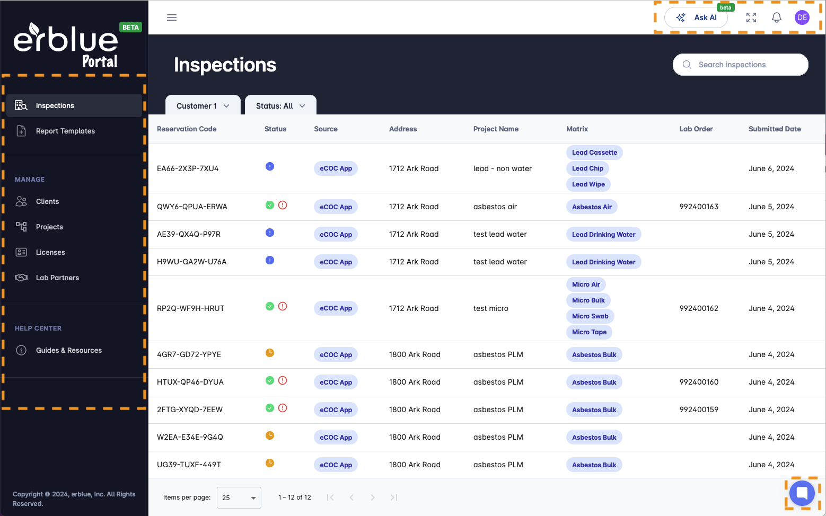Click orange clock status for UG39-TUXF-449T

pos(270,463)
